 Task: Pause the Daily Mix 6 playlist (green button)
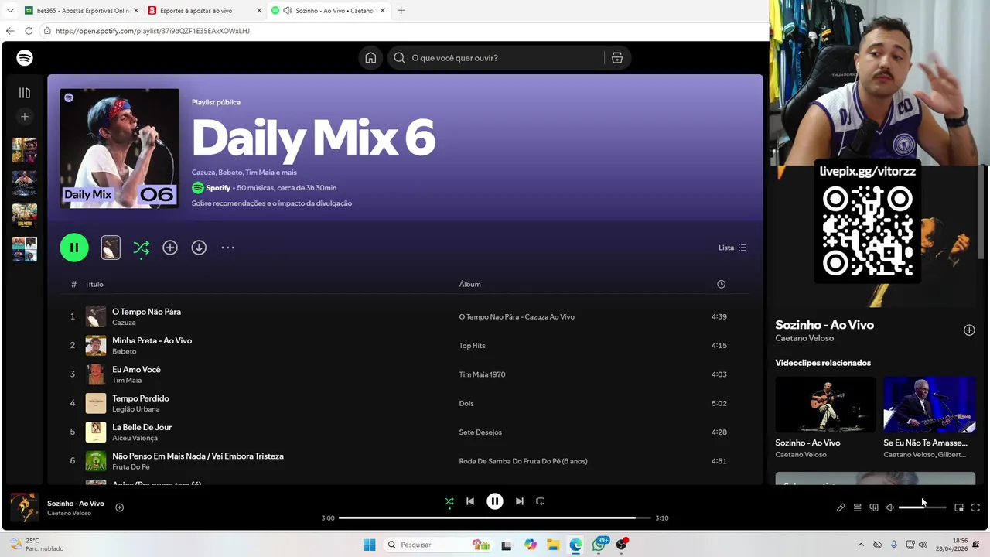(x=74, y=248)
